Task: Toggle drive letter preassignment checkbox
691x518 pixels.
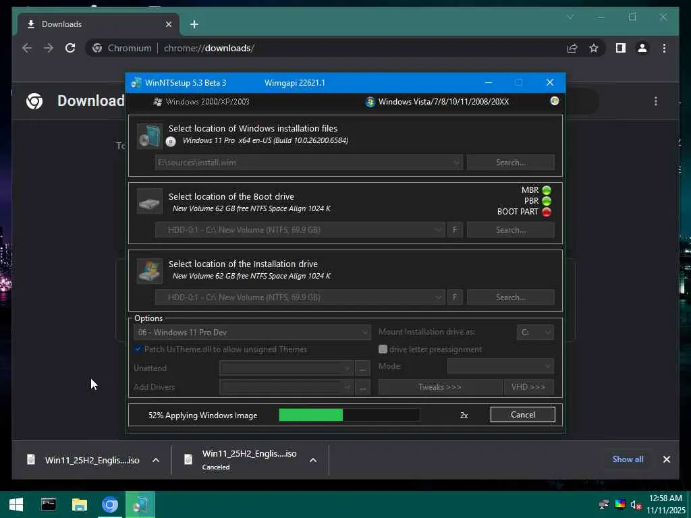Action: pos(383,349)
